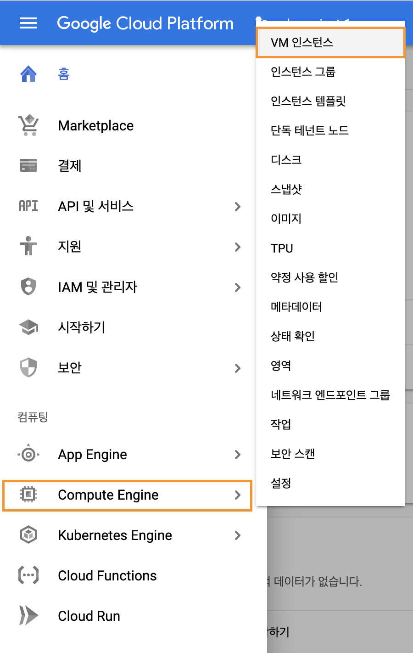Select 약정 사용 할인 from submenu
Viewport: 413px width, 653px height.
pyautogui.click(x=330, y=277)
